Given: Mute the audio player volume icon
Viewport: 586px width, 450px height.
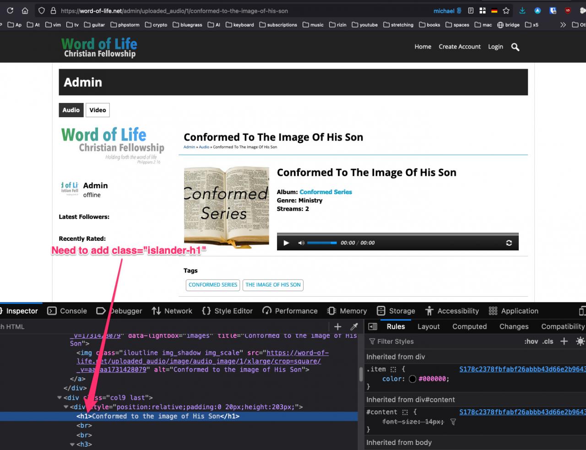Looking at the screenshot, I should click(301, 243).
